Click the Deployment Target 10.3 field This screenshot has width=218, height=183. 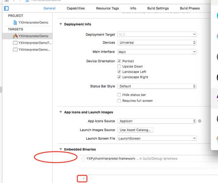155,34
